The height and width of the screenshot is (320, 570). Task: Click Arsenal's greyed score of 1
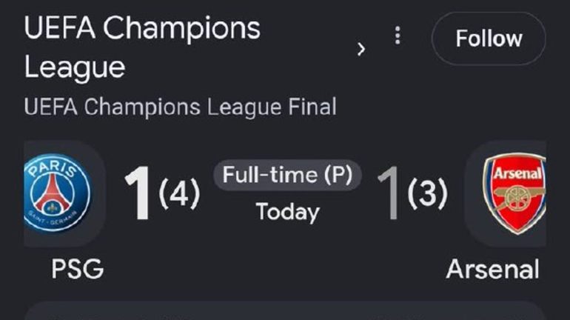(x=388, y=193)
